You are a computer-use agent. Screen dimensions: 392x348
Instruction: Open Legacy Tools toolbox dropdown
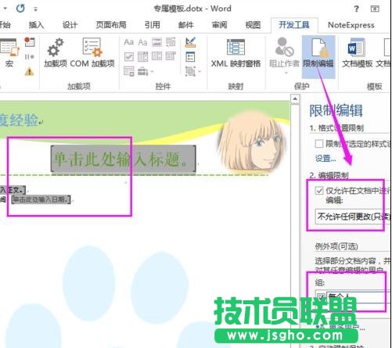(145, 71)
